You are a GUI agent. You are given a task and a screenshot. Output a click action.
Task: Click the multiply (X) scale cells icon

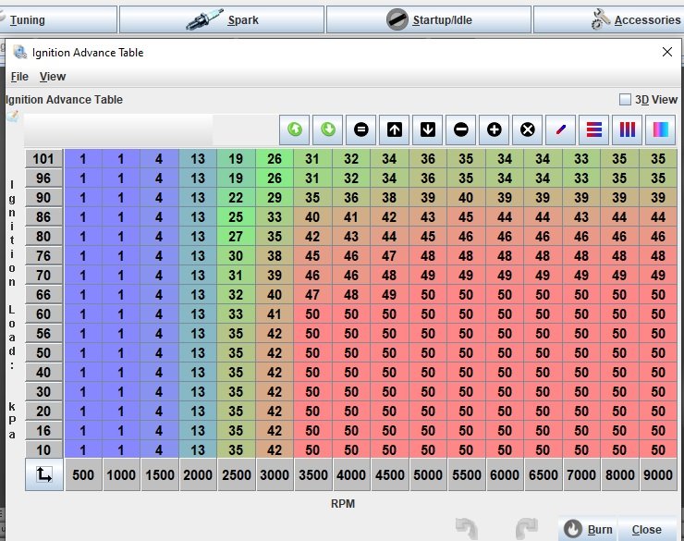[528, 129]
